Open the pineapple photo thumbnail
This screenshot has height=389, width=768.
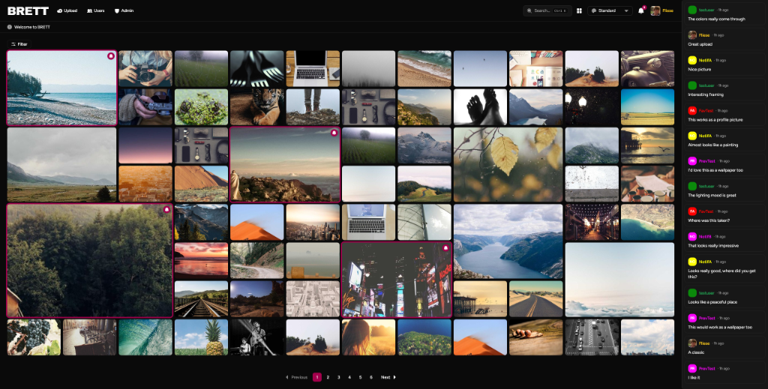point(201,337)
